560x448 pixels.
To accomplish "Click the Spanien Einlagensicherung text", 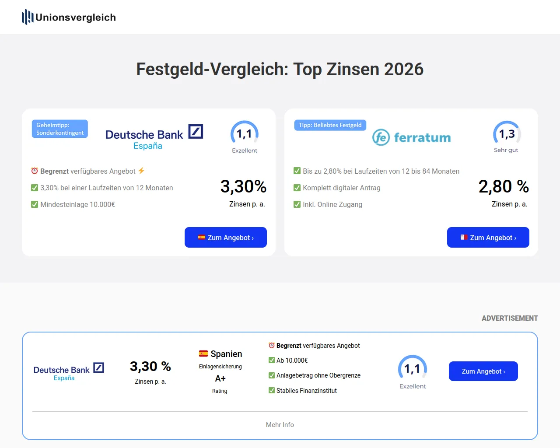I will [x=220, y=359].
